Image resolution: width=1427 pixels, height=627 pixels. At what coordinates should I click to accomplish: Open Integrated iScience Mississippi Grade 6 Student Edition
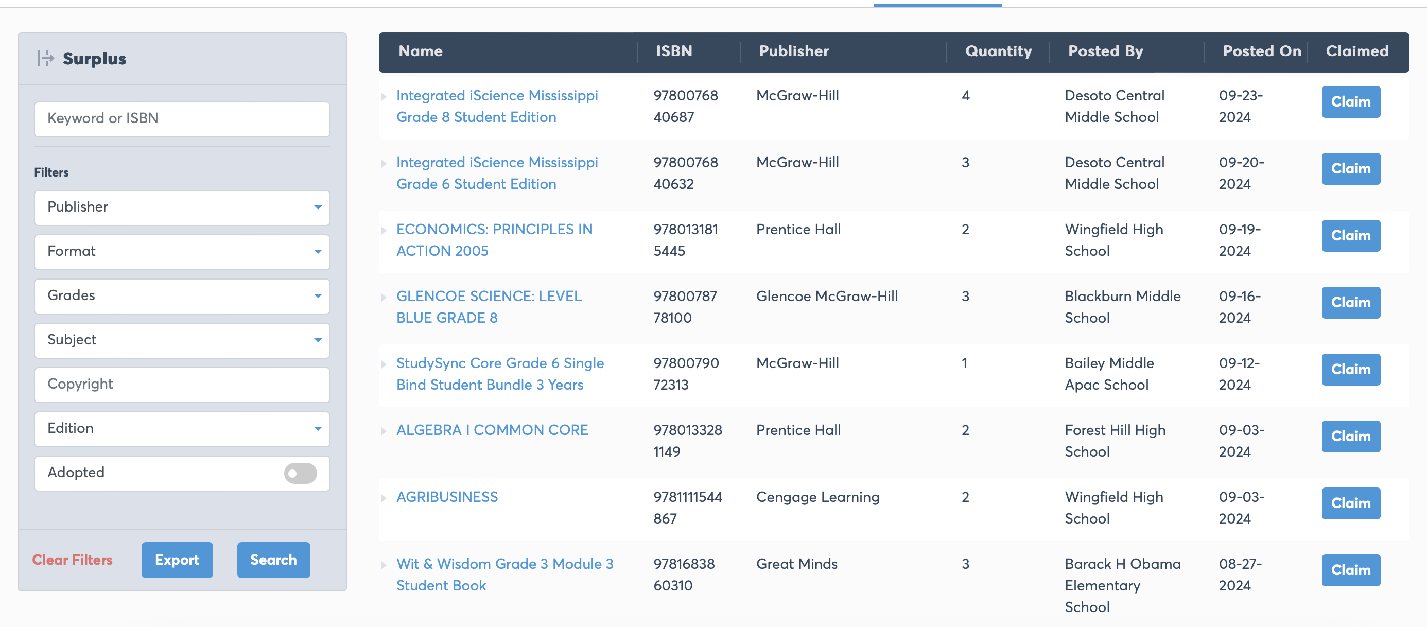click(497, 173)
